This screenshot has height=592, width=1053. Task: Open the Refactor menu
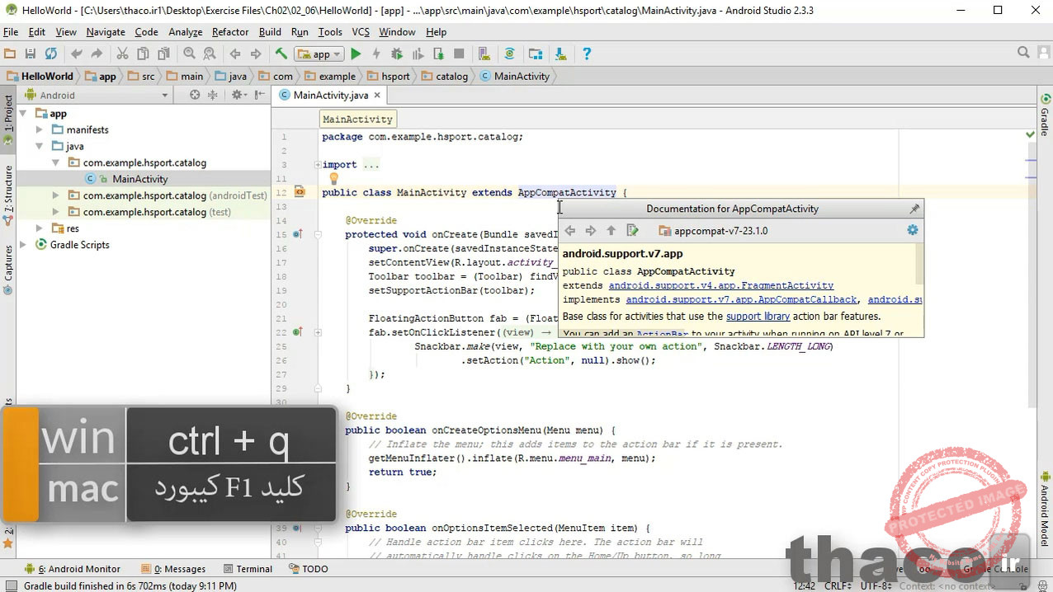click(x=229, y=32)
